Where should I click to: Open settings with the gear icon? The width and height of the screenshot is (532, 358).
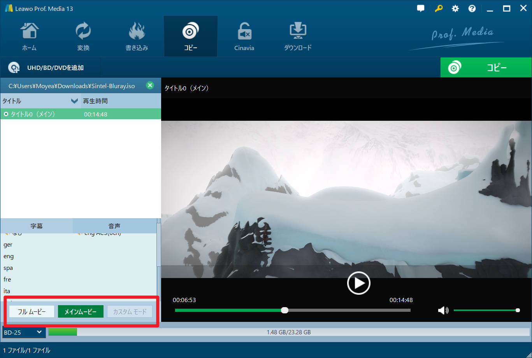point(455,9)
